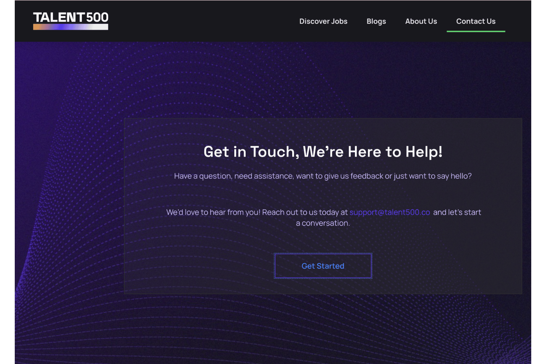Click the 'Get in Touch, We're Here to Help!' heading

pos(323,152)
